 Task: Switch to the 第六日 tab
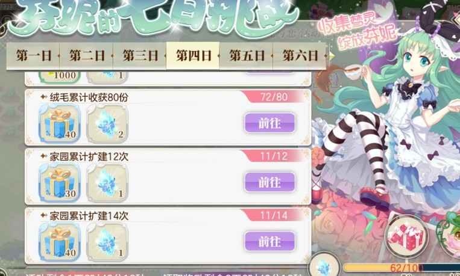coord(300,55)
